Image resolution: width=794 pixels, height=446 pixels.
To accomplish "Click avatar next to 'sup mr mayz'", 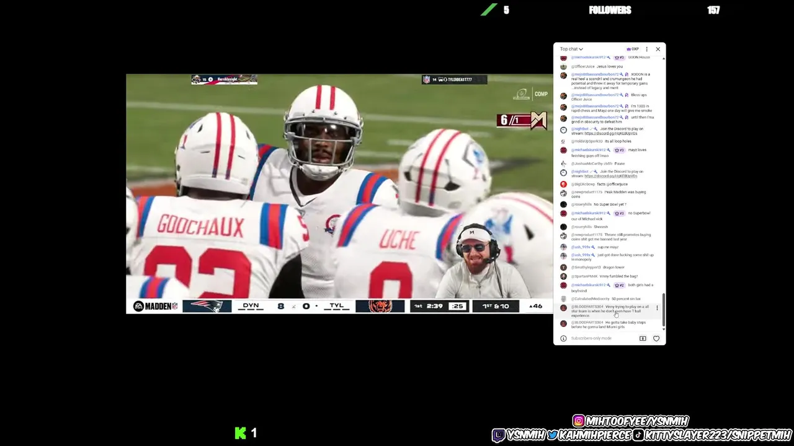I will click(x=563, y=247).
